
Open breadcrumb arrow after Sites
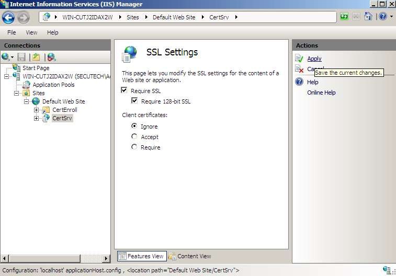[146, 17]
